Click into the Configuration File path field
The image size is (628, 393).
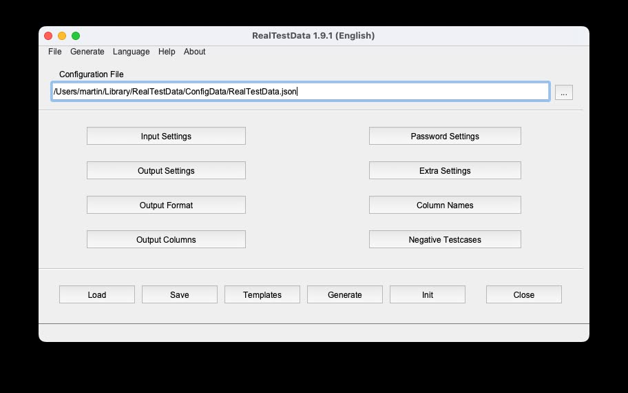(x=300, y=92)
